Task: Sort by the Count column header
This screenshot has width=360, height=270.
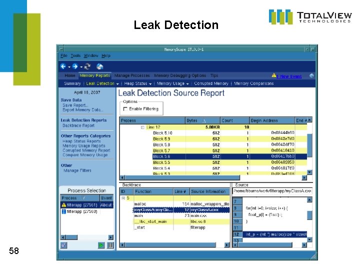Action: pos(235,120)
